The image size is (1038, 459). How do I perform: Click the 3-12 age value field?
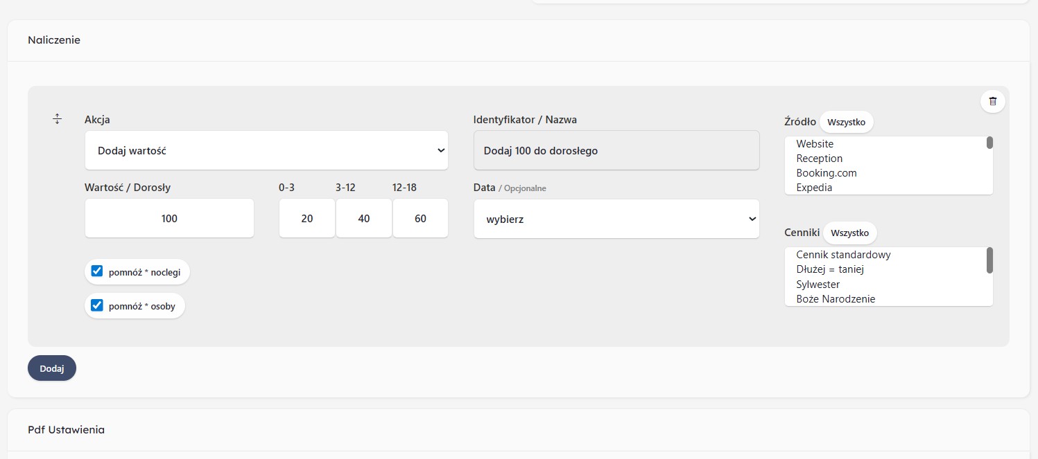[364, 219]
